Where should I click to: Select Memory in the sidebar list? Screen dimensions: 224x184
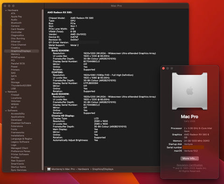15,54
